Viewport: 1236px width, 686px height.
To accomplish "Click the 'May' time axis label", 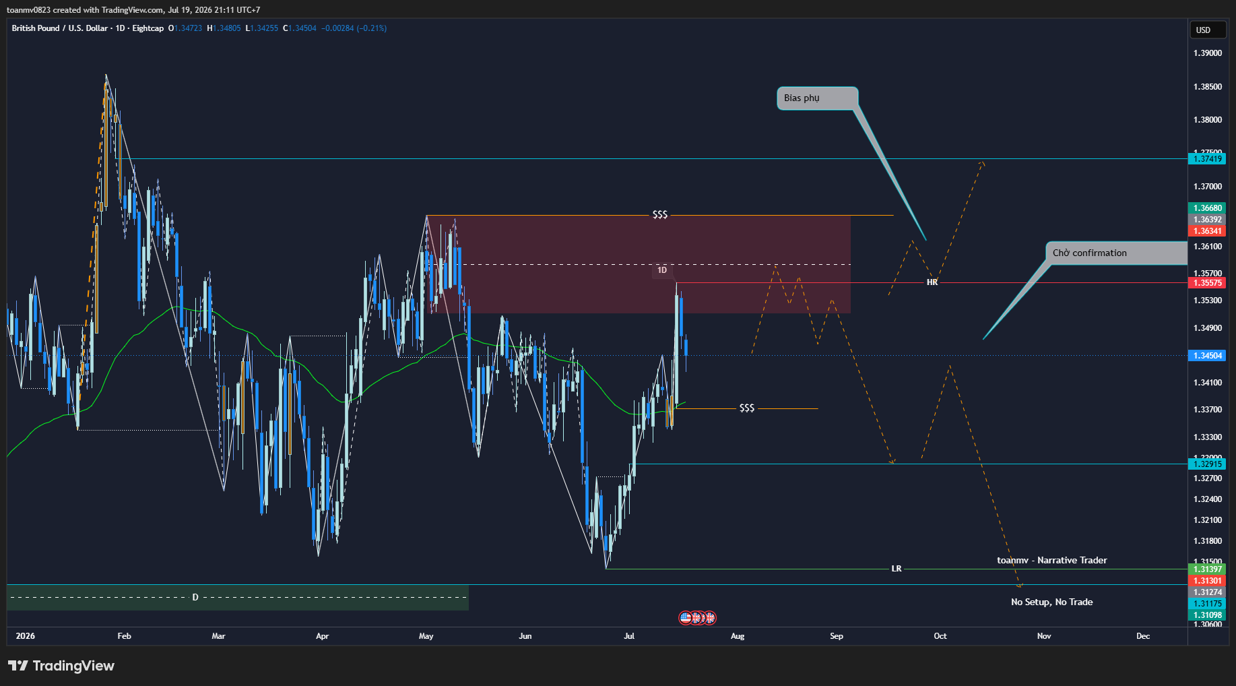I will click(x=426, y=636).
